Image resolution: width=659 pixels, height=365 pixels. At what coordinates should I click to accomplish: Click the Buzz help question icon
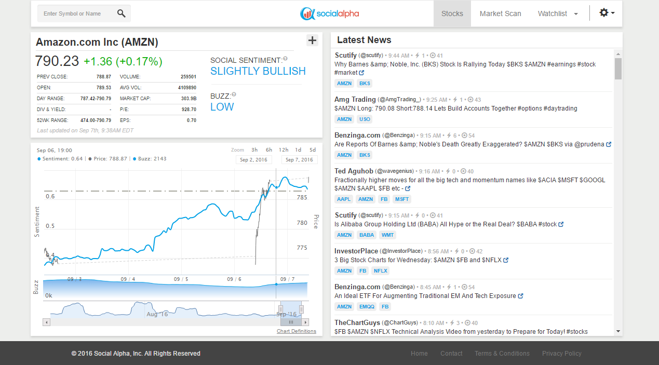tap(234, 94)
